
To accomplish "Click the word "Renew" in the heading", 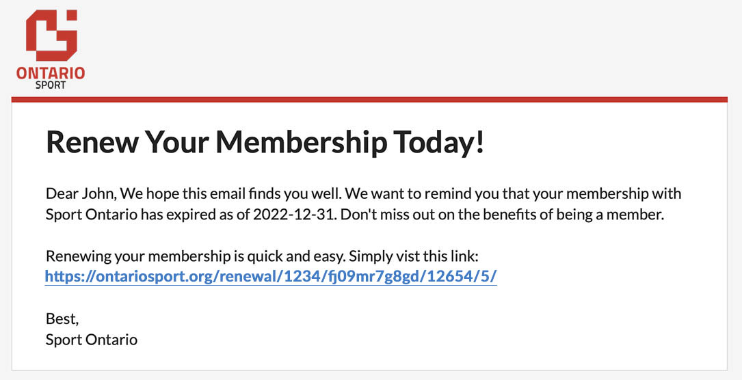I will pos(92,142).
